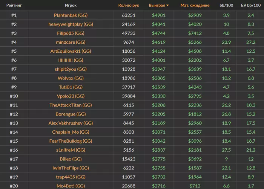Open FearTheBulldog (GG) profile

[71, 141]
